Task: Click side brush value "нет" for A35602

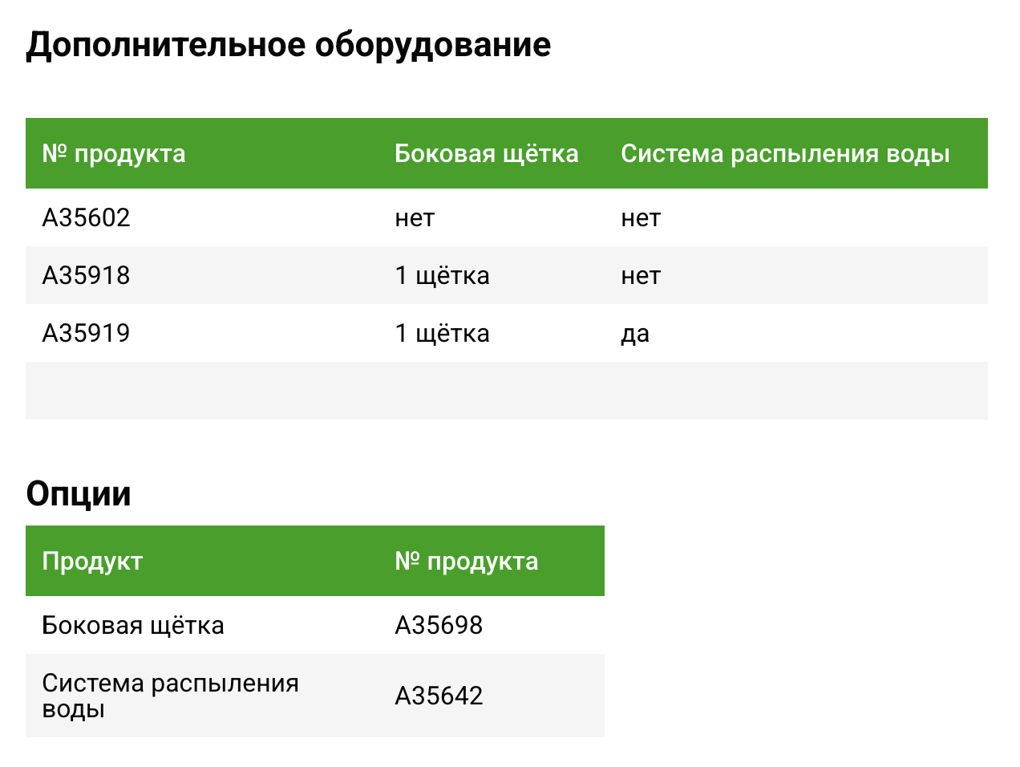Action: point(415,218)
